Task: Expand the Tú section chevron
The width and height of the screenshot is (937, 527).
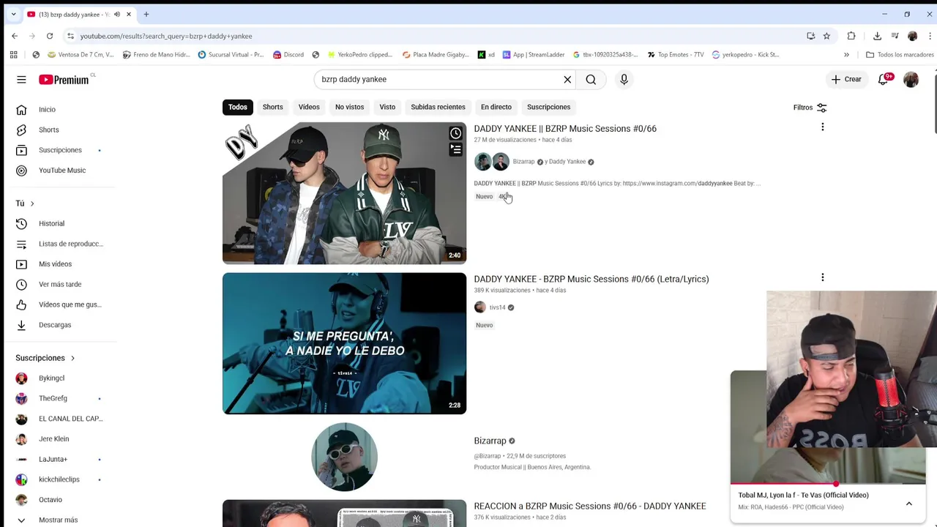Action: pos(31,203)
